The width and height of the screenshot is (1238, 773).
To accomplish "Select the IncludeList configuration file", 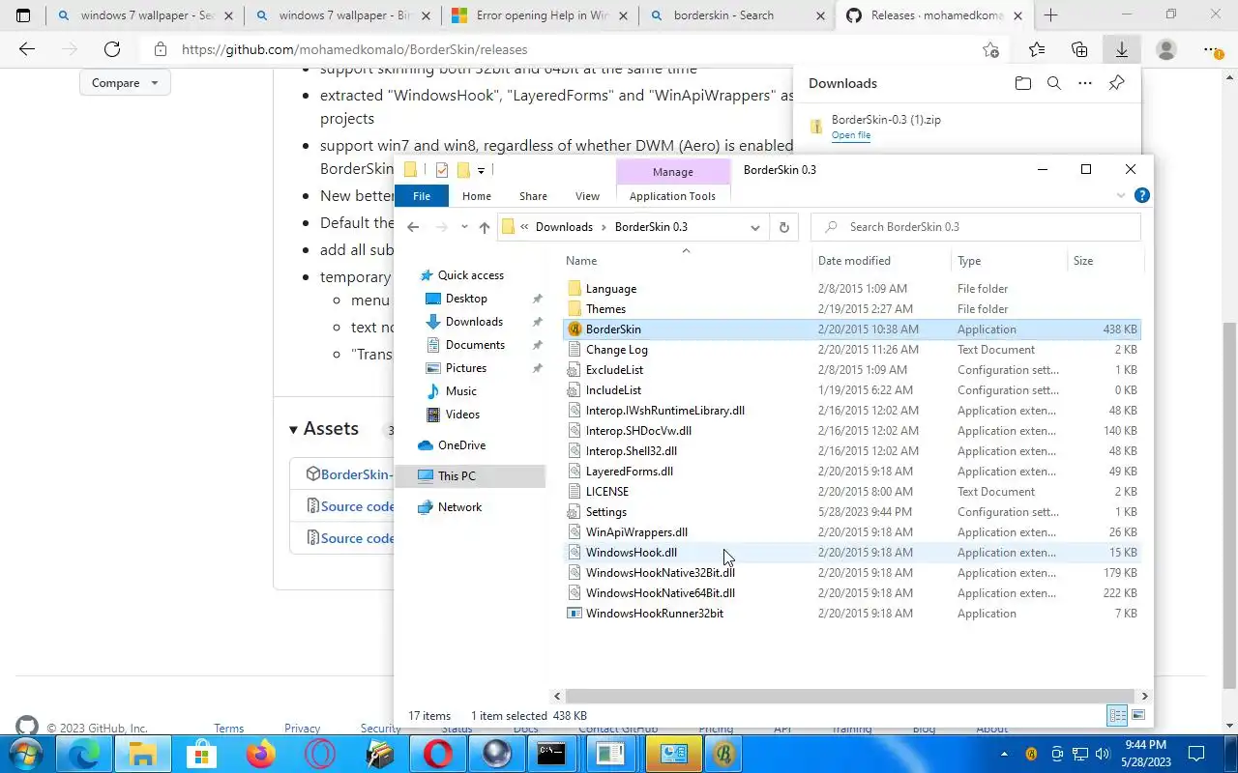I will click(x=851, y=390).
